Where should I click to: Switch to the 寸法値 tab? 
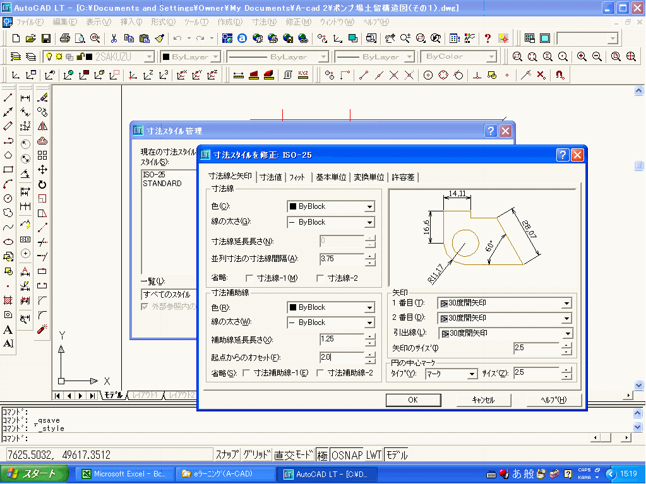coord(271,177)
